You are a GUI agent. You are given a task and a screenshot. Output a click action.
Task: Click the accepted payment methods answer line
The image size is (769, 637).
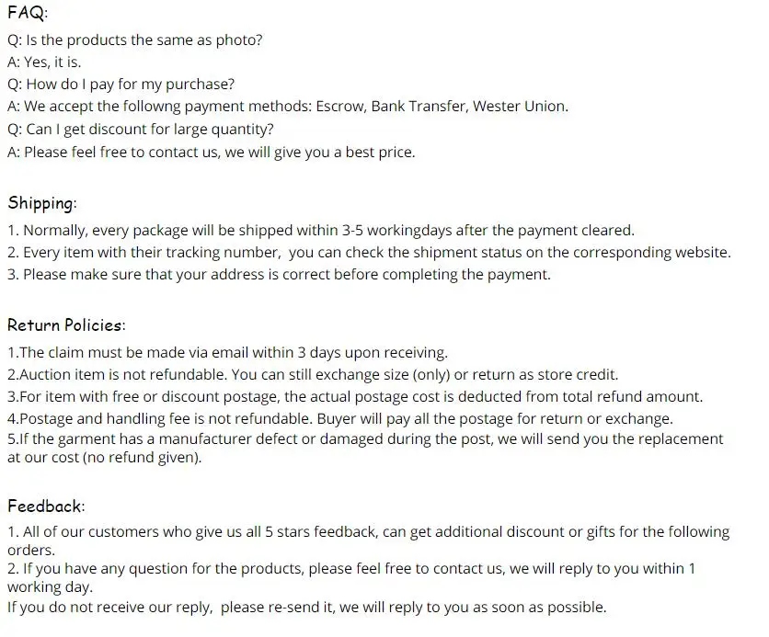point(288,107)
